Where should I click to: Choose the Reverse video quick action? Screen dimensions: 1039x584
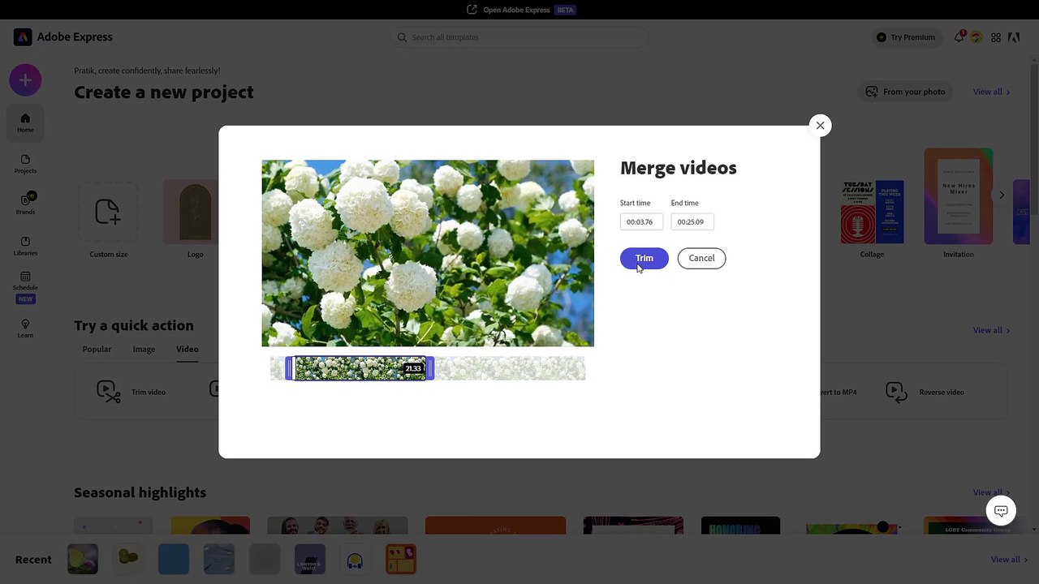(925, 392)
